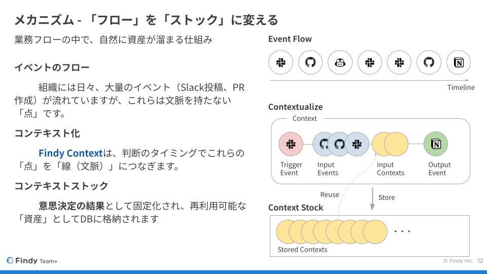The image size is (487, 274).
Task: Click the Contextualize heading
Action: pos(295,107)
